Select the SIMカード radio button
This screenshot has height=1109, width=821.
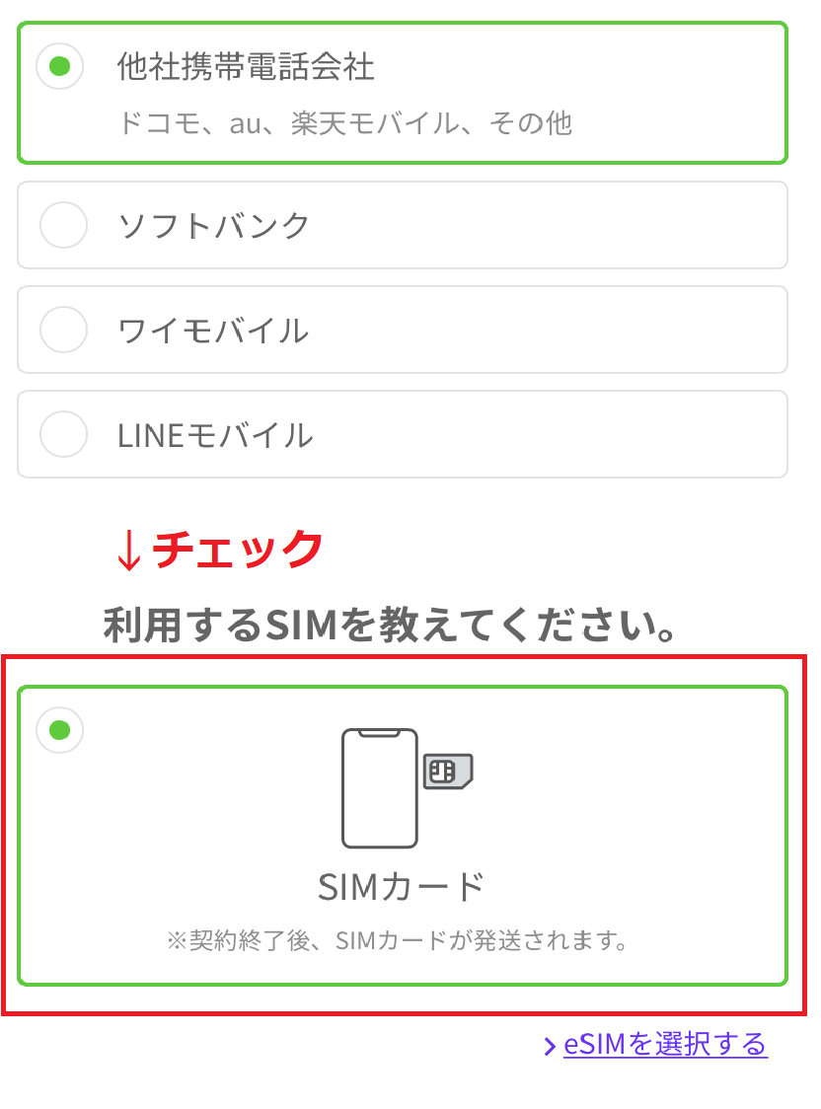click(x=59, y=731)
